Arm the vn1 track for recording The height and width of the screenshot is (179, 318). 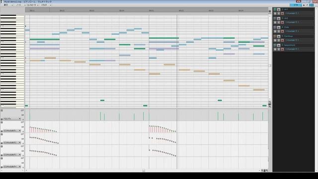282,13
